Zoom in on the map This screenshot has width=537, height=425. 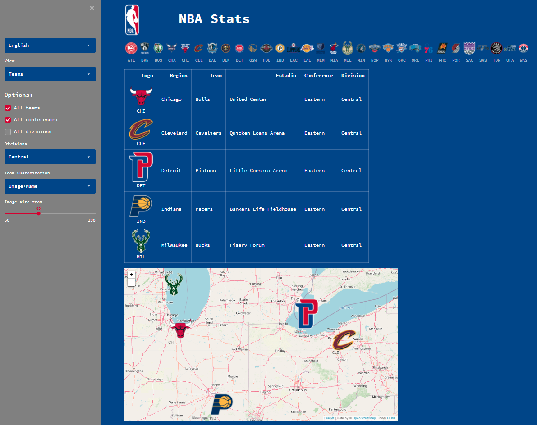(x=132, y=275)
